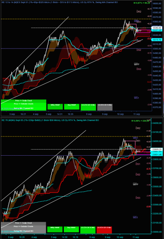
Task: Click the red US RTH OR 15 Min box
Action: pos(104,230)
